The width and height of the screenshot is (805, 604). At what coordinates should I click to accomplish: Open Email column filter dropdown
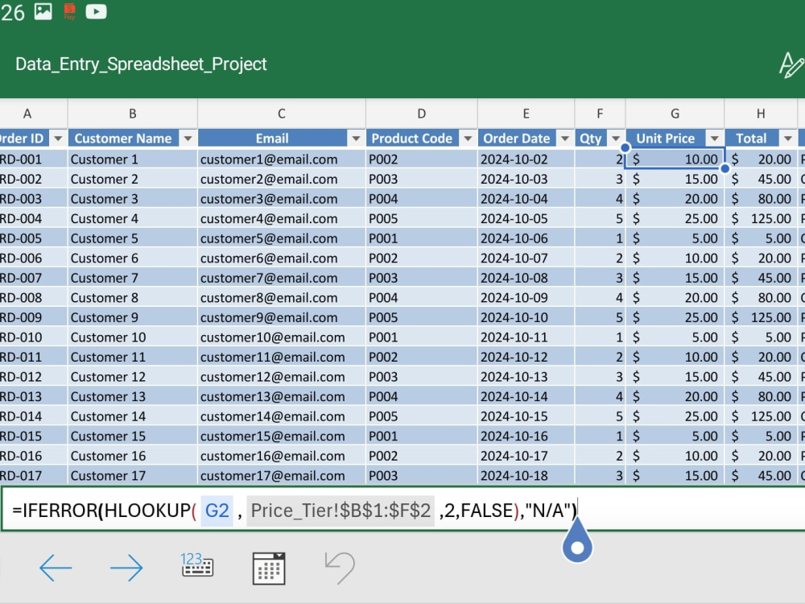pyautogui.click(x=356, y=139)
